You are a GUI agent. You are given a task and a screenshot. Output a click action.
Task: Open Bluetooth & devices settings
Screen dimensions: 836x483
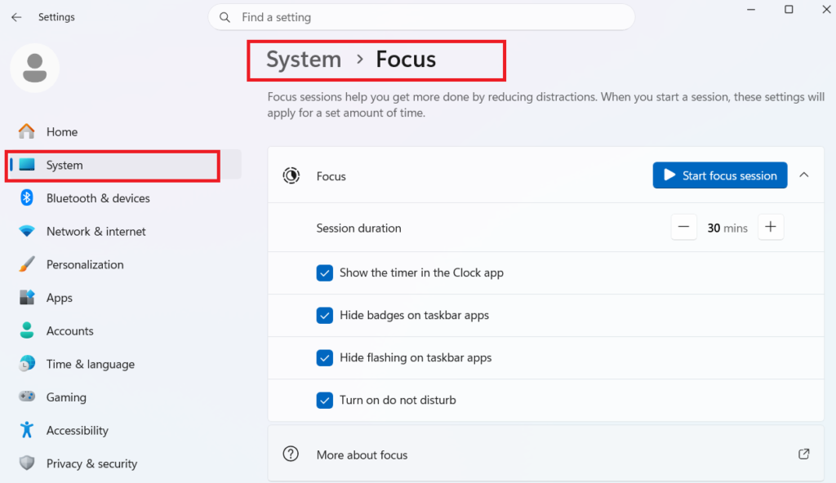(x=122, y=197)
